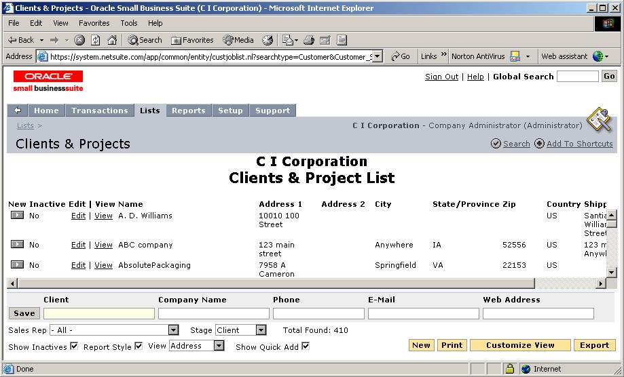Click the Mail toolbar icon

(x=288, y=40)
